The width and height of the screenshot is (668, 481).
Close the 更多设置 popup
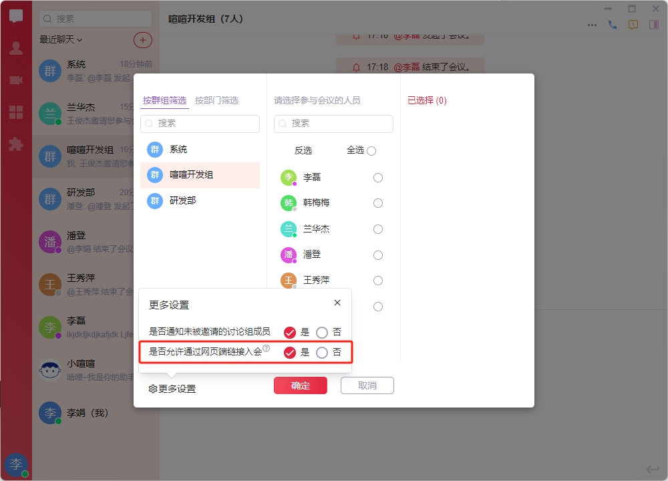coord(337,303)
